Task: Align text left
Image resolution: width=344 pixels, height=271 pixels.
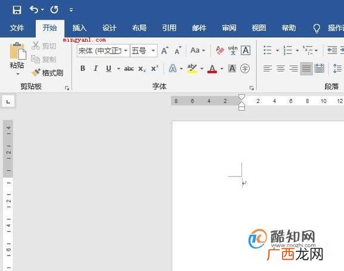Action: click(268, 68)
